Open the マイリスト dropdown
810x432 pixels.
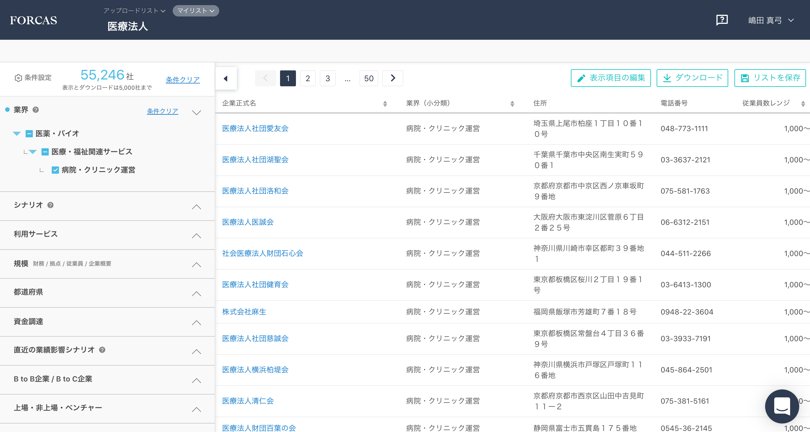coord(196,11)
